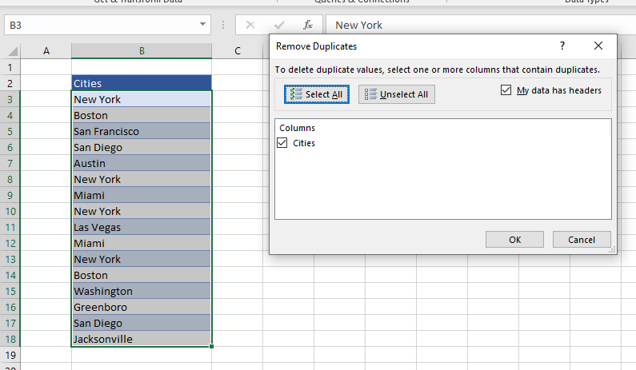The height and width of the screenshot is (370, 636).
Task: Confirm Remove Duplicates with OK
Action: click(x=514, y=240)
